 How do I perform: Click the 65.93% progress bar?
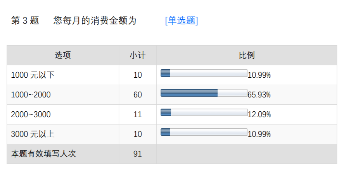pos(204,93)
